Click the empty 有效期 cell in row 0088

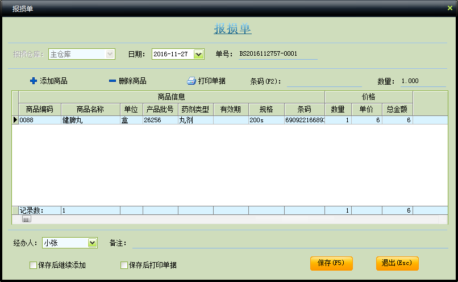pos(231,120)
